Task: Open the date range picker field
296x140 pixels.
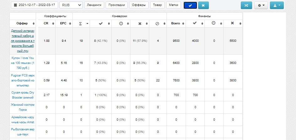Action: tap(34, 5)
